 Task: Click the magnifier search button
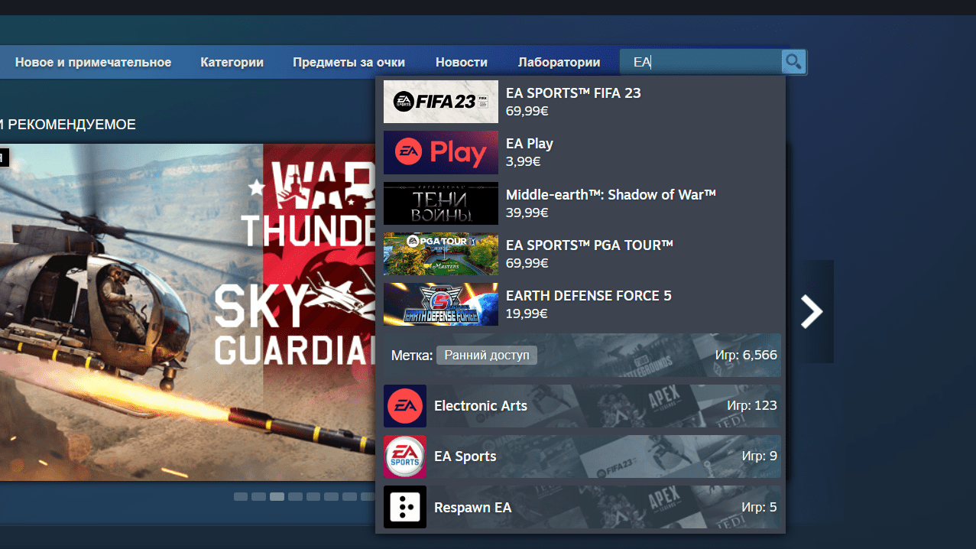click(793, 62)
